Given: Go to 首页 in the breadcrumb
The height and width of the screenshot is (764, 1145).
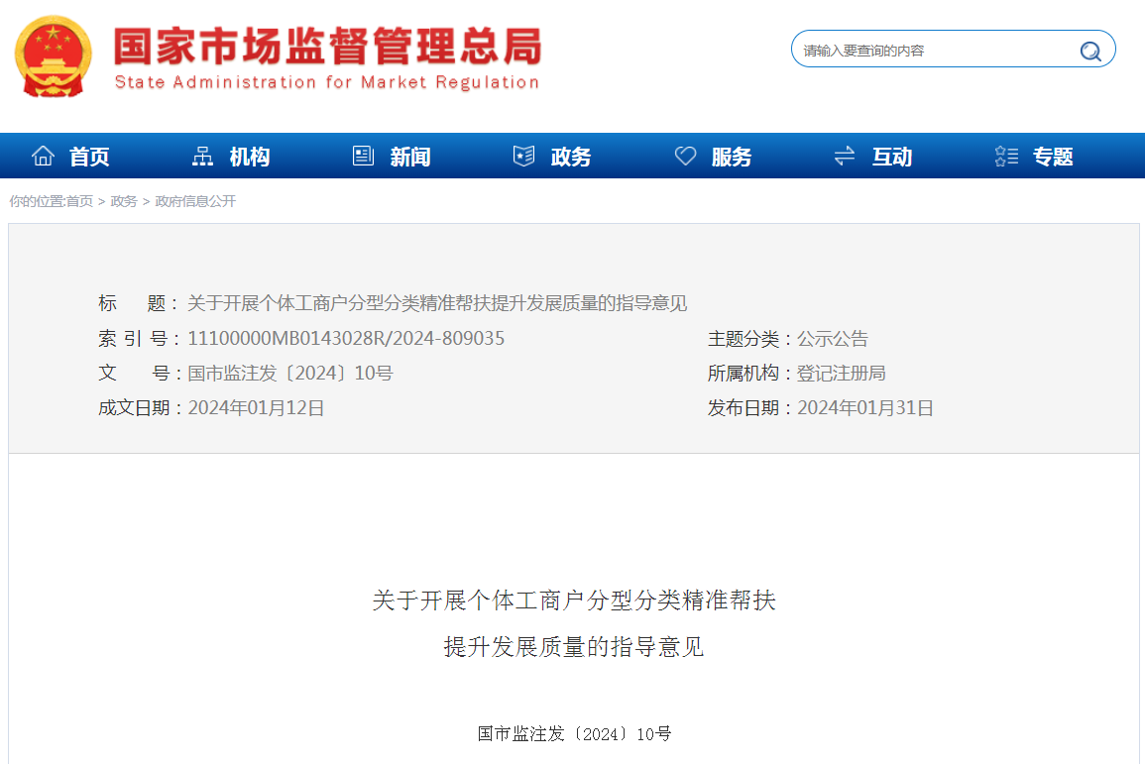Looking at the screenshot, I should (79, 201).
